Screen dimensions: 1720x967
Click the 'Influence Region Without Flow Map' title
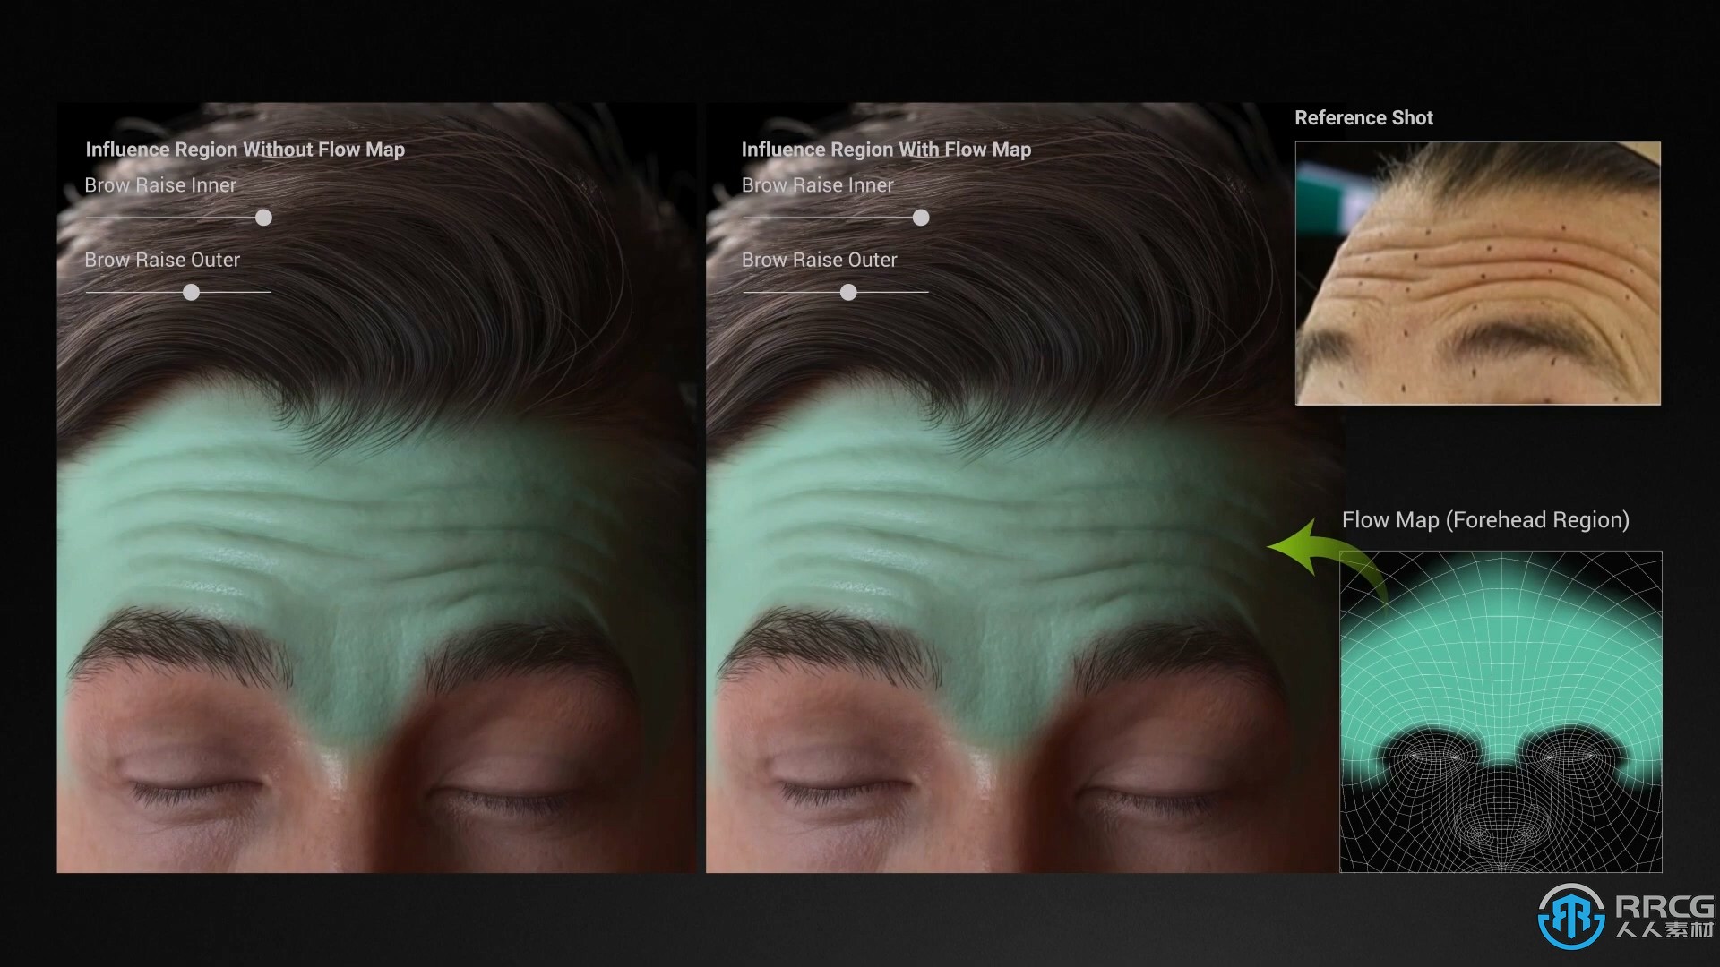click(x=245, y=150)
